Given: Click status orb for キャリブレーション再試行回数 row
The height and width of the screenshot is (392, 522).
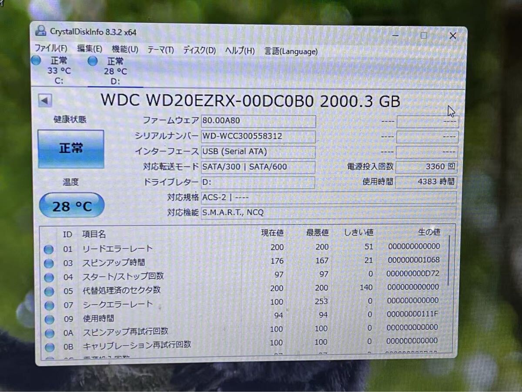Looking at the screenshot, I should (50, 347).
